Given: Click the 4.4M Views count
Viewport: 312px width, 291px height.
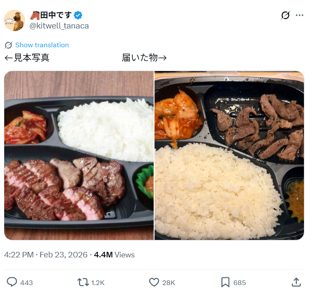Looking at the screenshot, I should click(x=114, y=255).
